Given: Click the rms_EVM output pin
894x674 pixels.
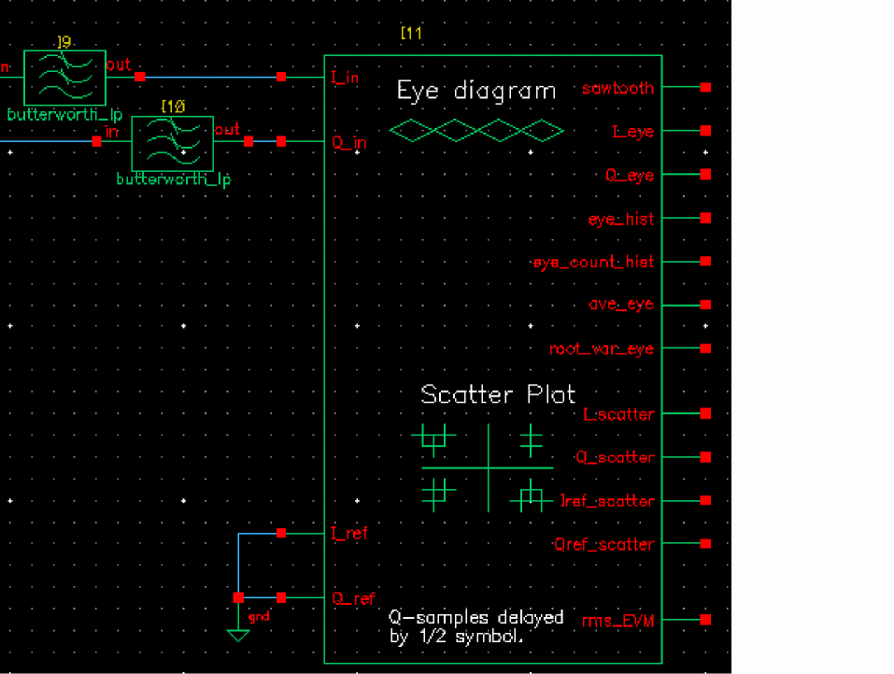Looking at the screenshot, I should [x=705, y=619].
